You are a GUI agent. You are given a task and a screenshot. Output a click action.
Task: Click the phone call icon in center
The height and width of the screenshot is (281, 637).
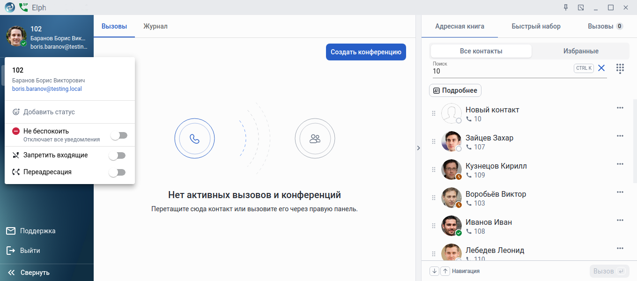click(194, 139)
